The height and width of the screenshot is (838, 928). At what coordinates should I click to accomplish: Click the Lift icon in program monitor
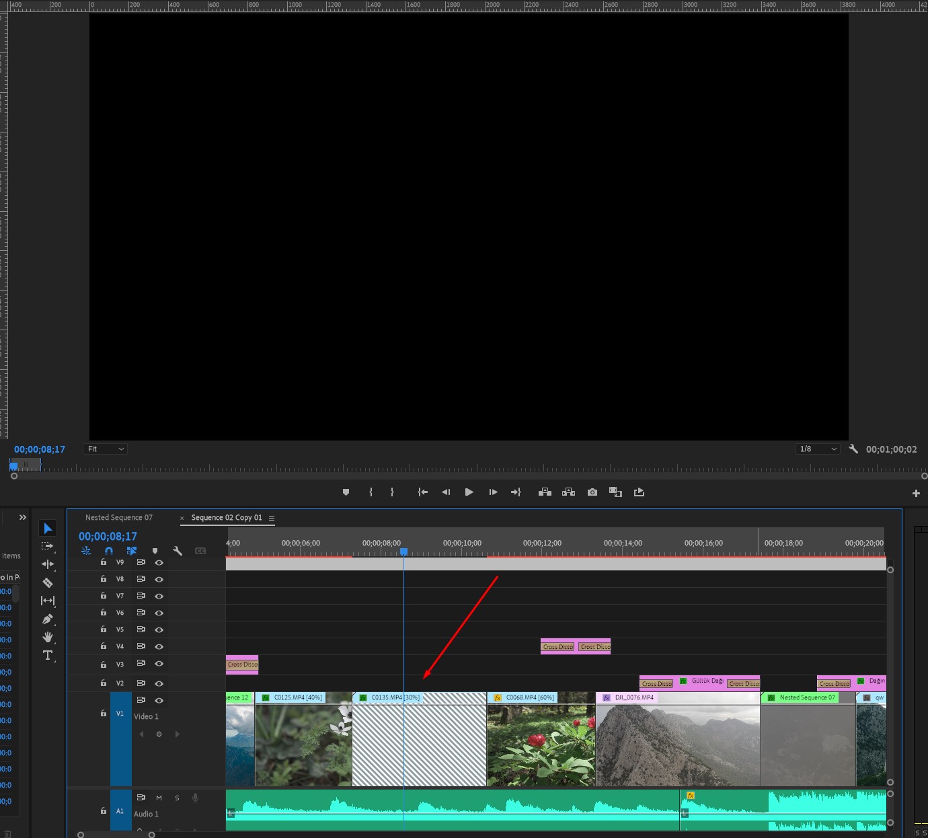[x=545, y=492]
